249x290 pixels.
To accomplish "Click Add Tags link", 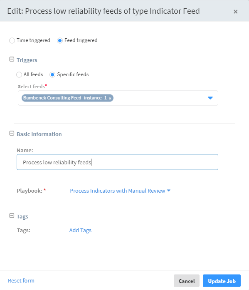I will tap(80, 230).
